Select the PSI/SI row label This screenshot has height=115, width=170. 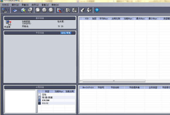(x=45, y=103)
